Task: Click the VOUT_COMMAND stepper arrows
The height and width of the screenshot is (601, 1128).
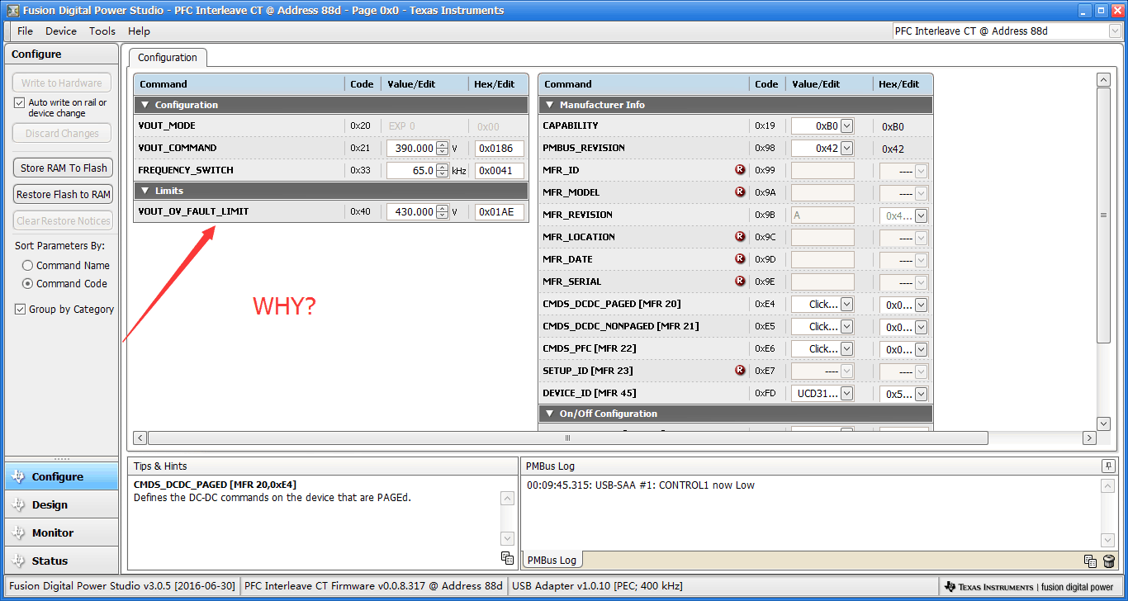Action: (x=443, y=149)
